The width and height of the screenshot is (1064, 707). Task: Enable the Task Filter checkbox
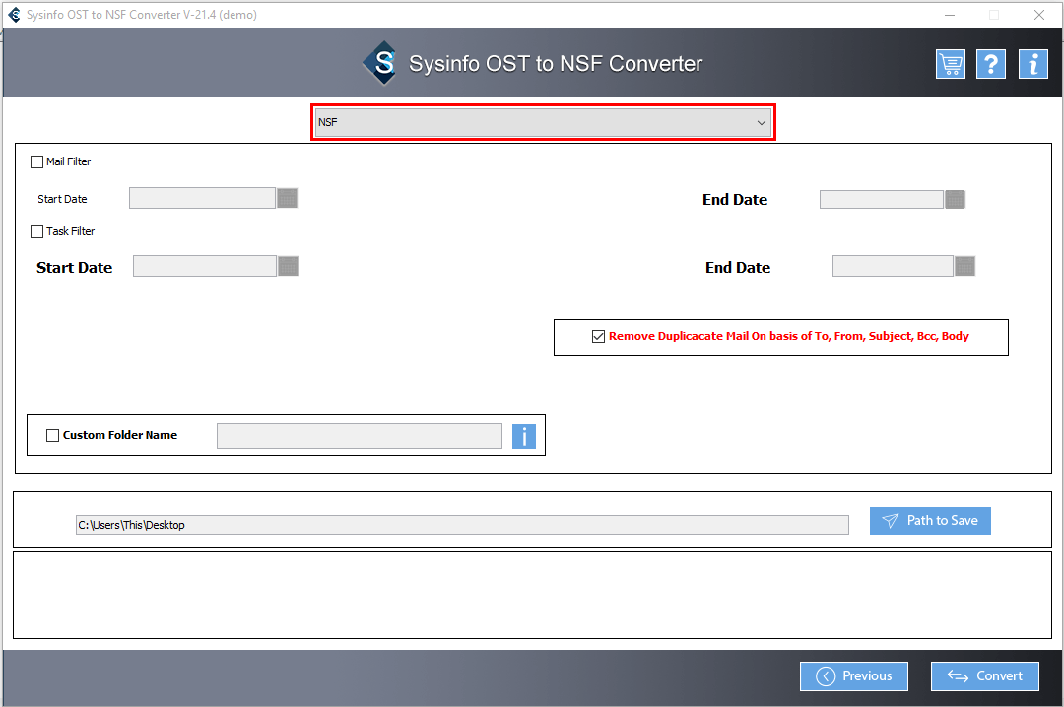point(36,232)
